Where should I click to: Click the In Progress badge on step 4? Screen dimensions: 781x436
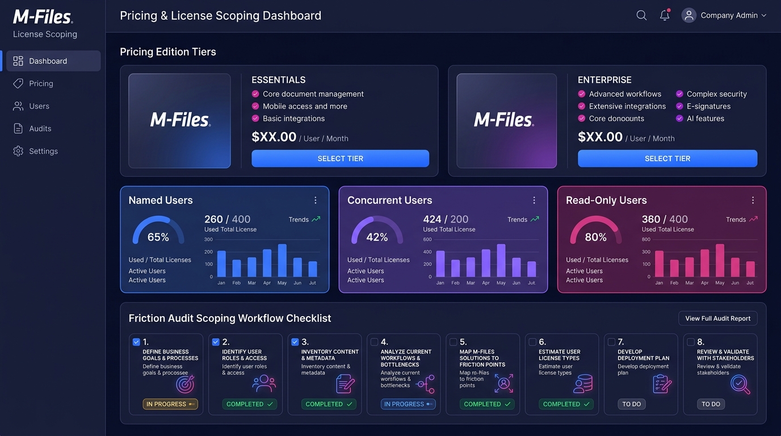click(408, 404)
